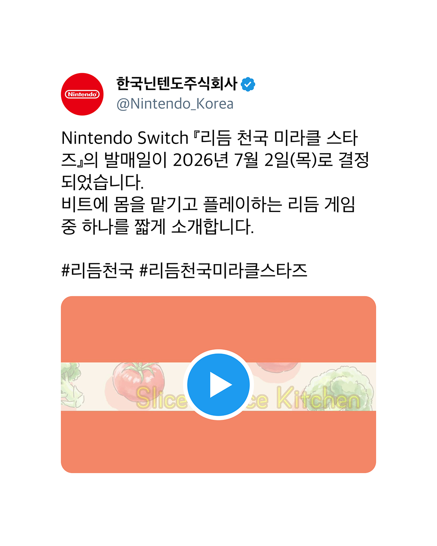Open the Nintendo red profile avatar

coord(83,94)
